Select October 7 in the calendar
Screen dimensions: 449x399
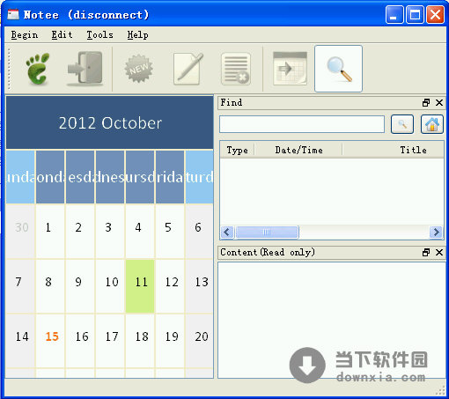tap(20, 286)
